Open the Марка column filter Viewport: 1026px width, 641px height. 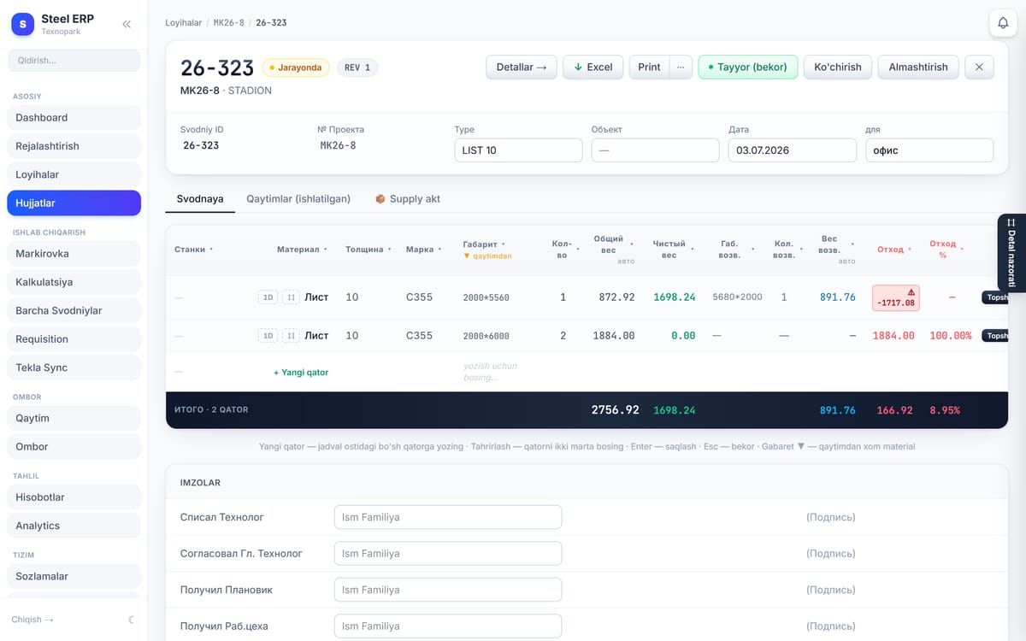click(x=440, y=250)
